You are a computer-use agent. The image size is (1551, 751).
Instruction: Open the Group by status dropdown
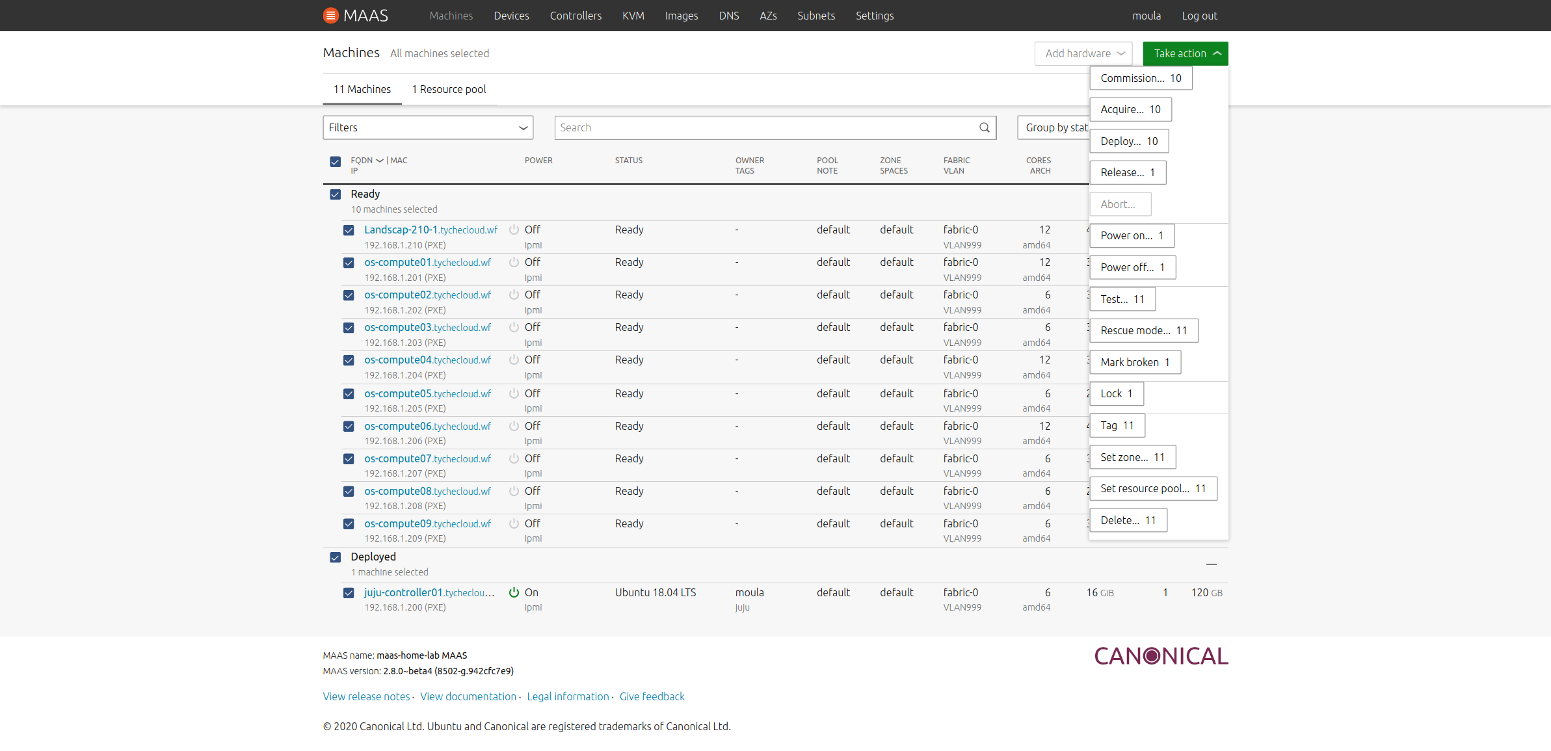tap(1054, 127)
